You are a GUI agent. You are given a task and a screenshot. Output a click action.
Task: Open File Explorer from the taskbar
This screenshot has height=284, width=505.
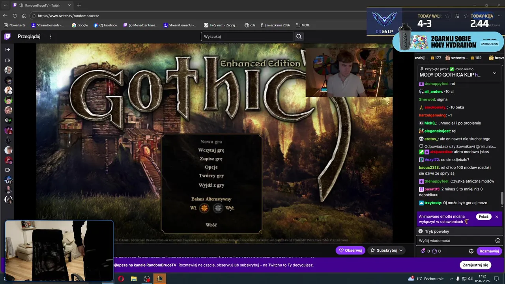tap(134, 279)
